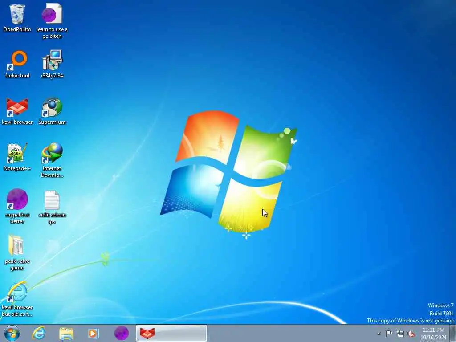456x342 pixels.
Task: Open the ObedPollito recycle bin icon
Action: click(x=17, y=14)
